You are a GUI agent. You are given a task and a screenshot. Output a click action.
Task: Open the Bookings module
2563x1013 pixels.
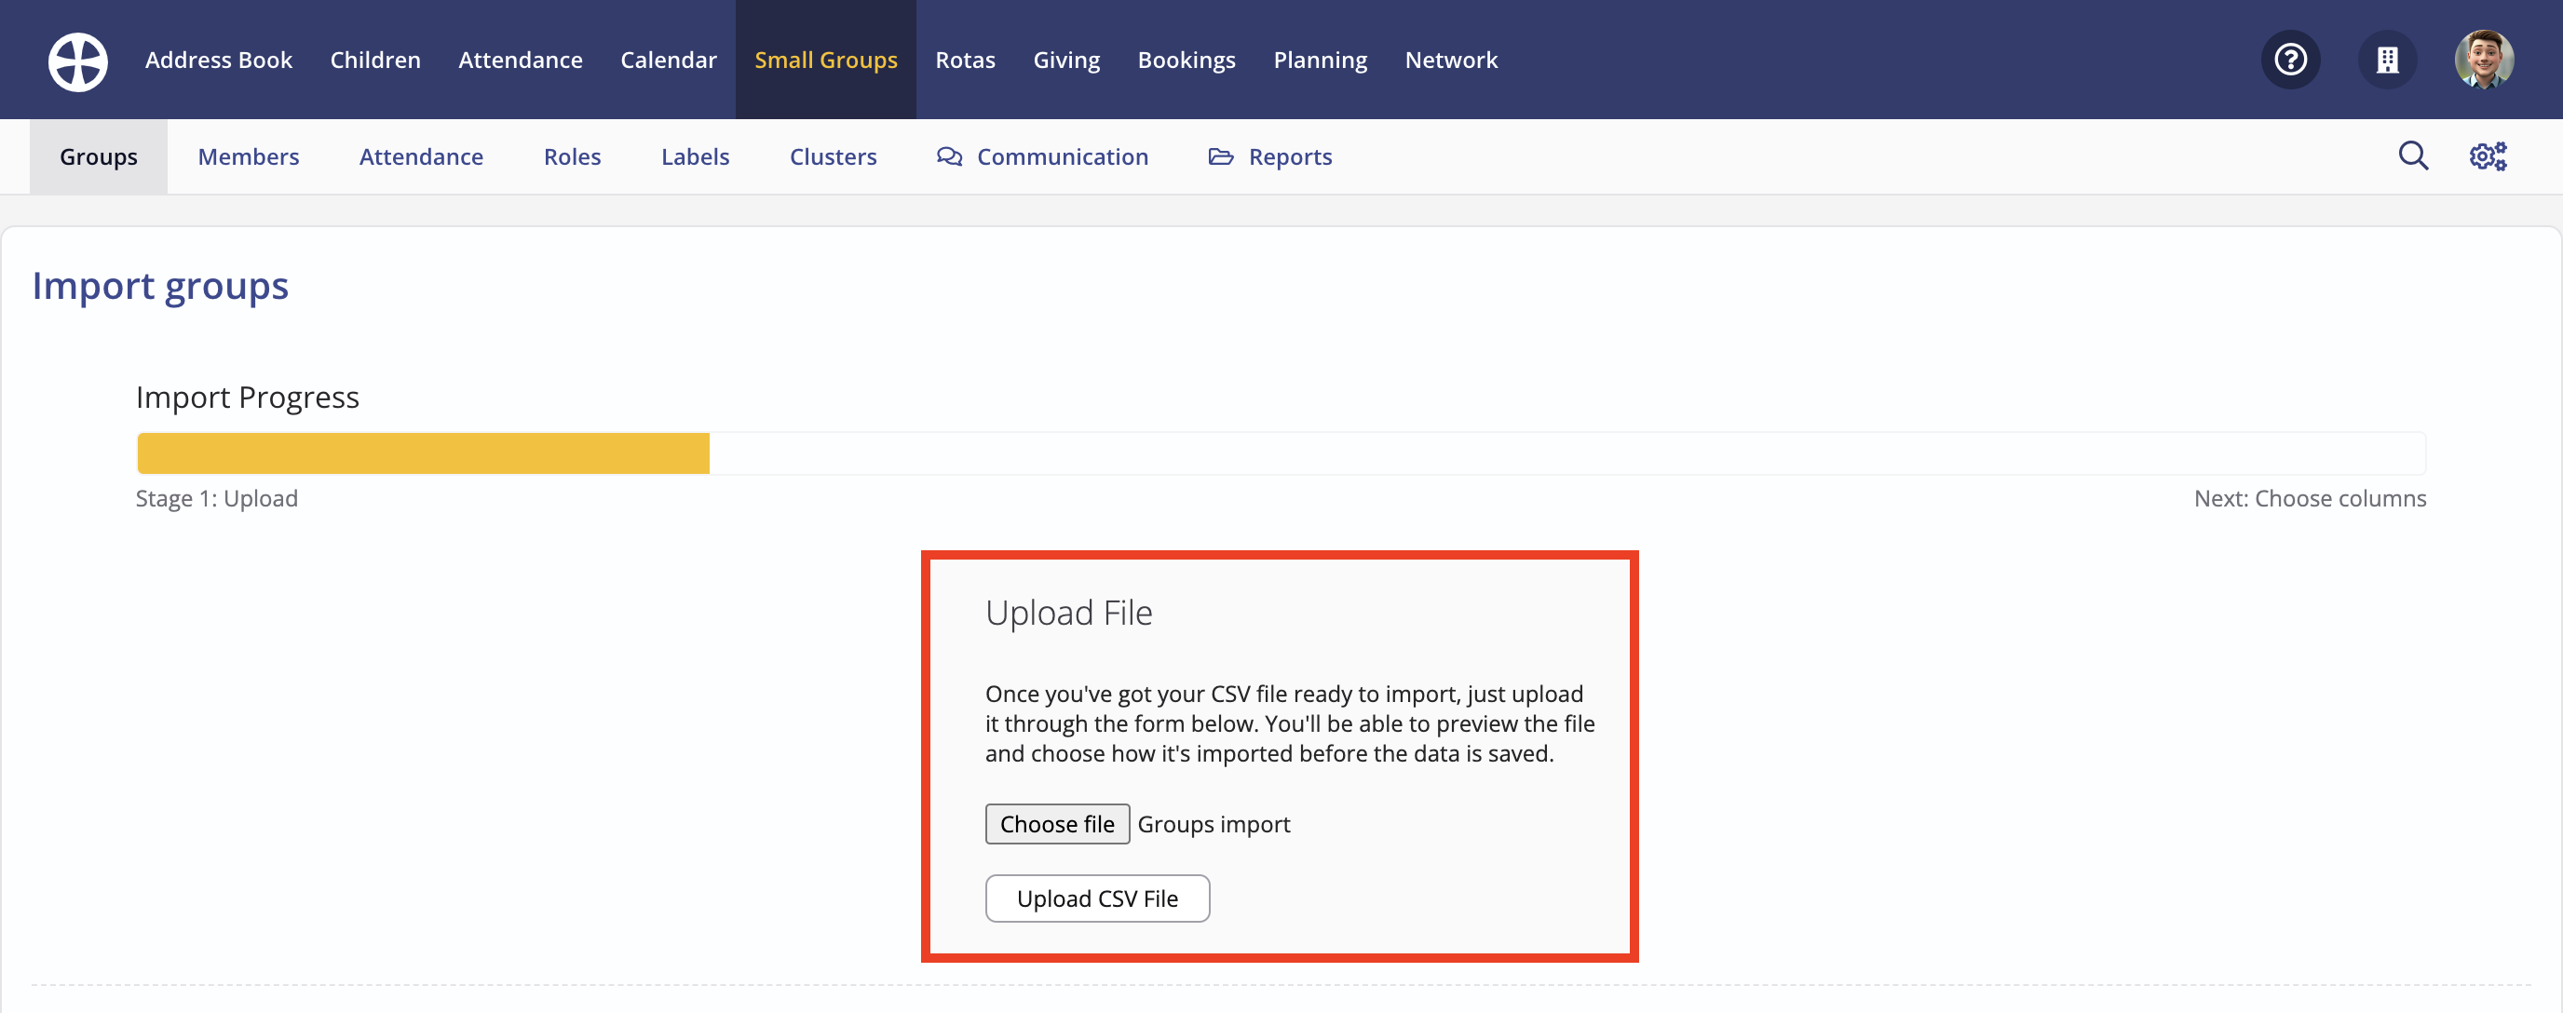point(1186,60)
